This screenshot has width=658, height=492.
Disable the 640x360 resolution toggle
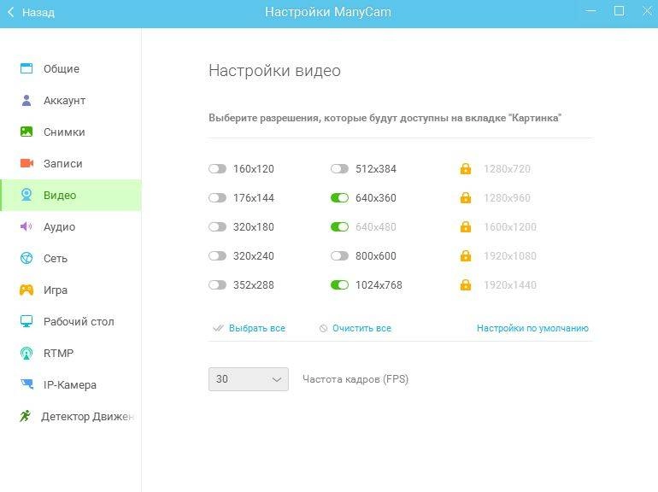pos(339,197)
